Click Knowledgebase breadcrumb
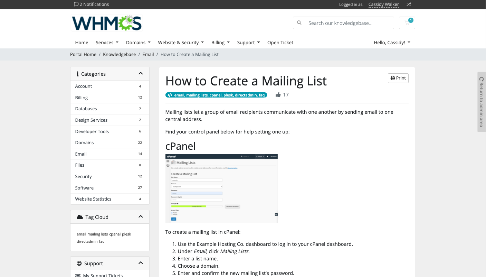The width and height of the screenshot is (486, 277). 119,54
